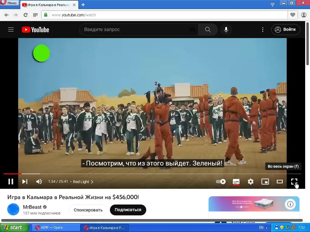Click the vertical page scrollbar

coord(308,43)
